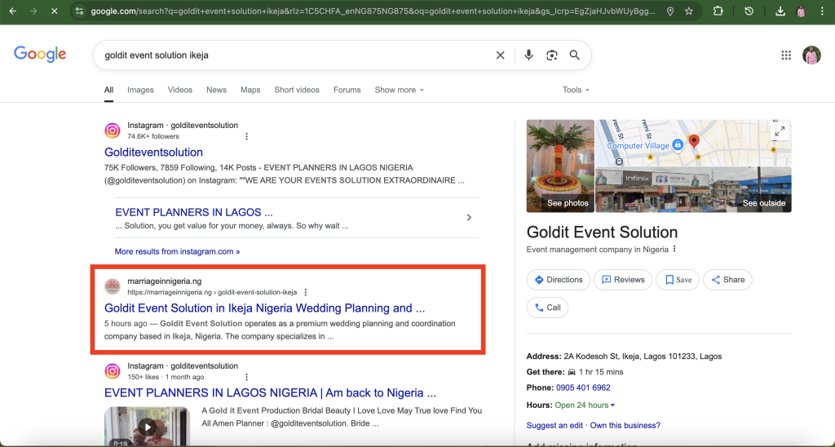This screenshot has width=835, height=447.
Task: Switch to News tab
Action: [216, 90]
